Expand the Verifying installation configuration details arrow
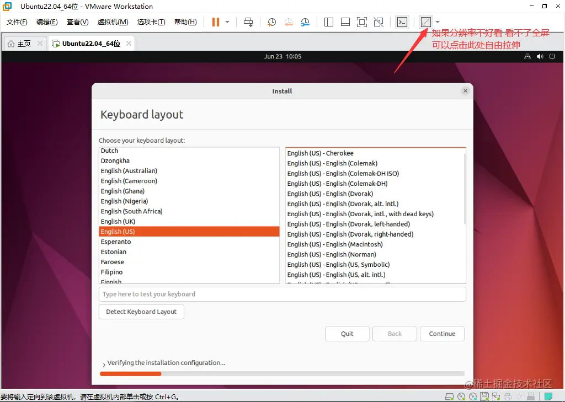The height and width of the screenshot is (402, 565). [104, 365]
